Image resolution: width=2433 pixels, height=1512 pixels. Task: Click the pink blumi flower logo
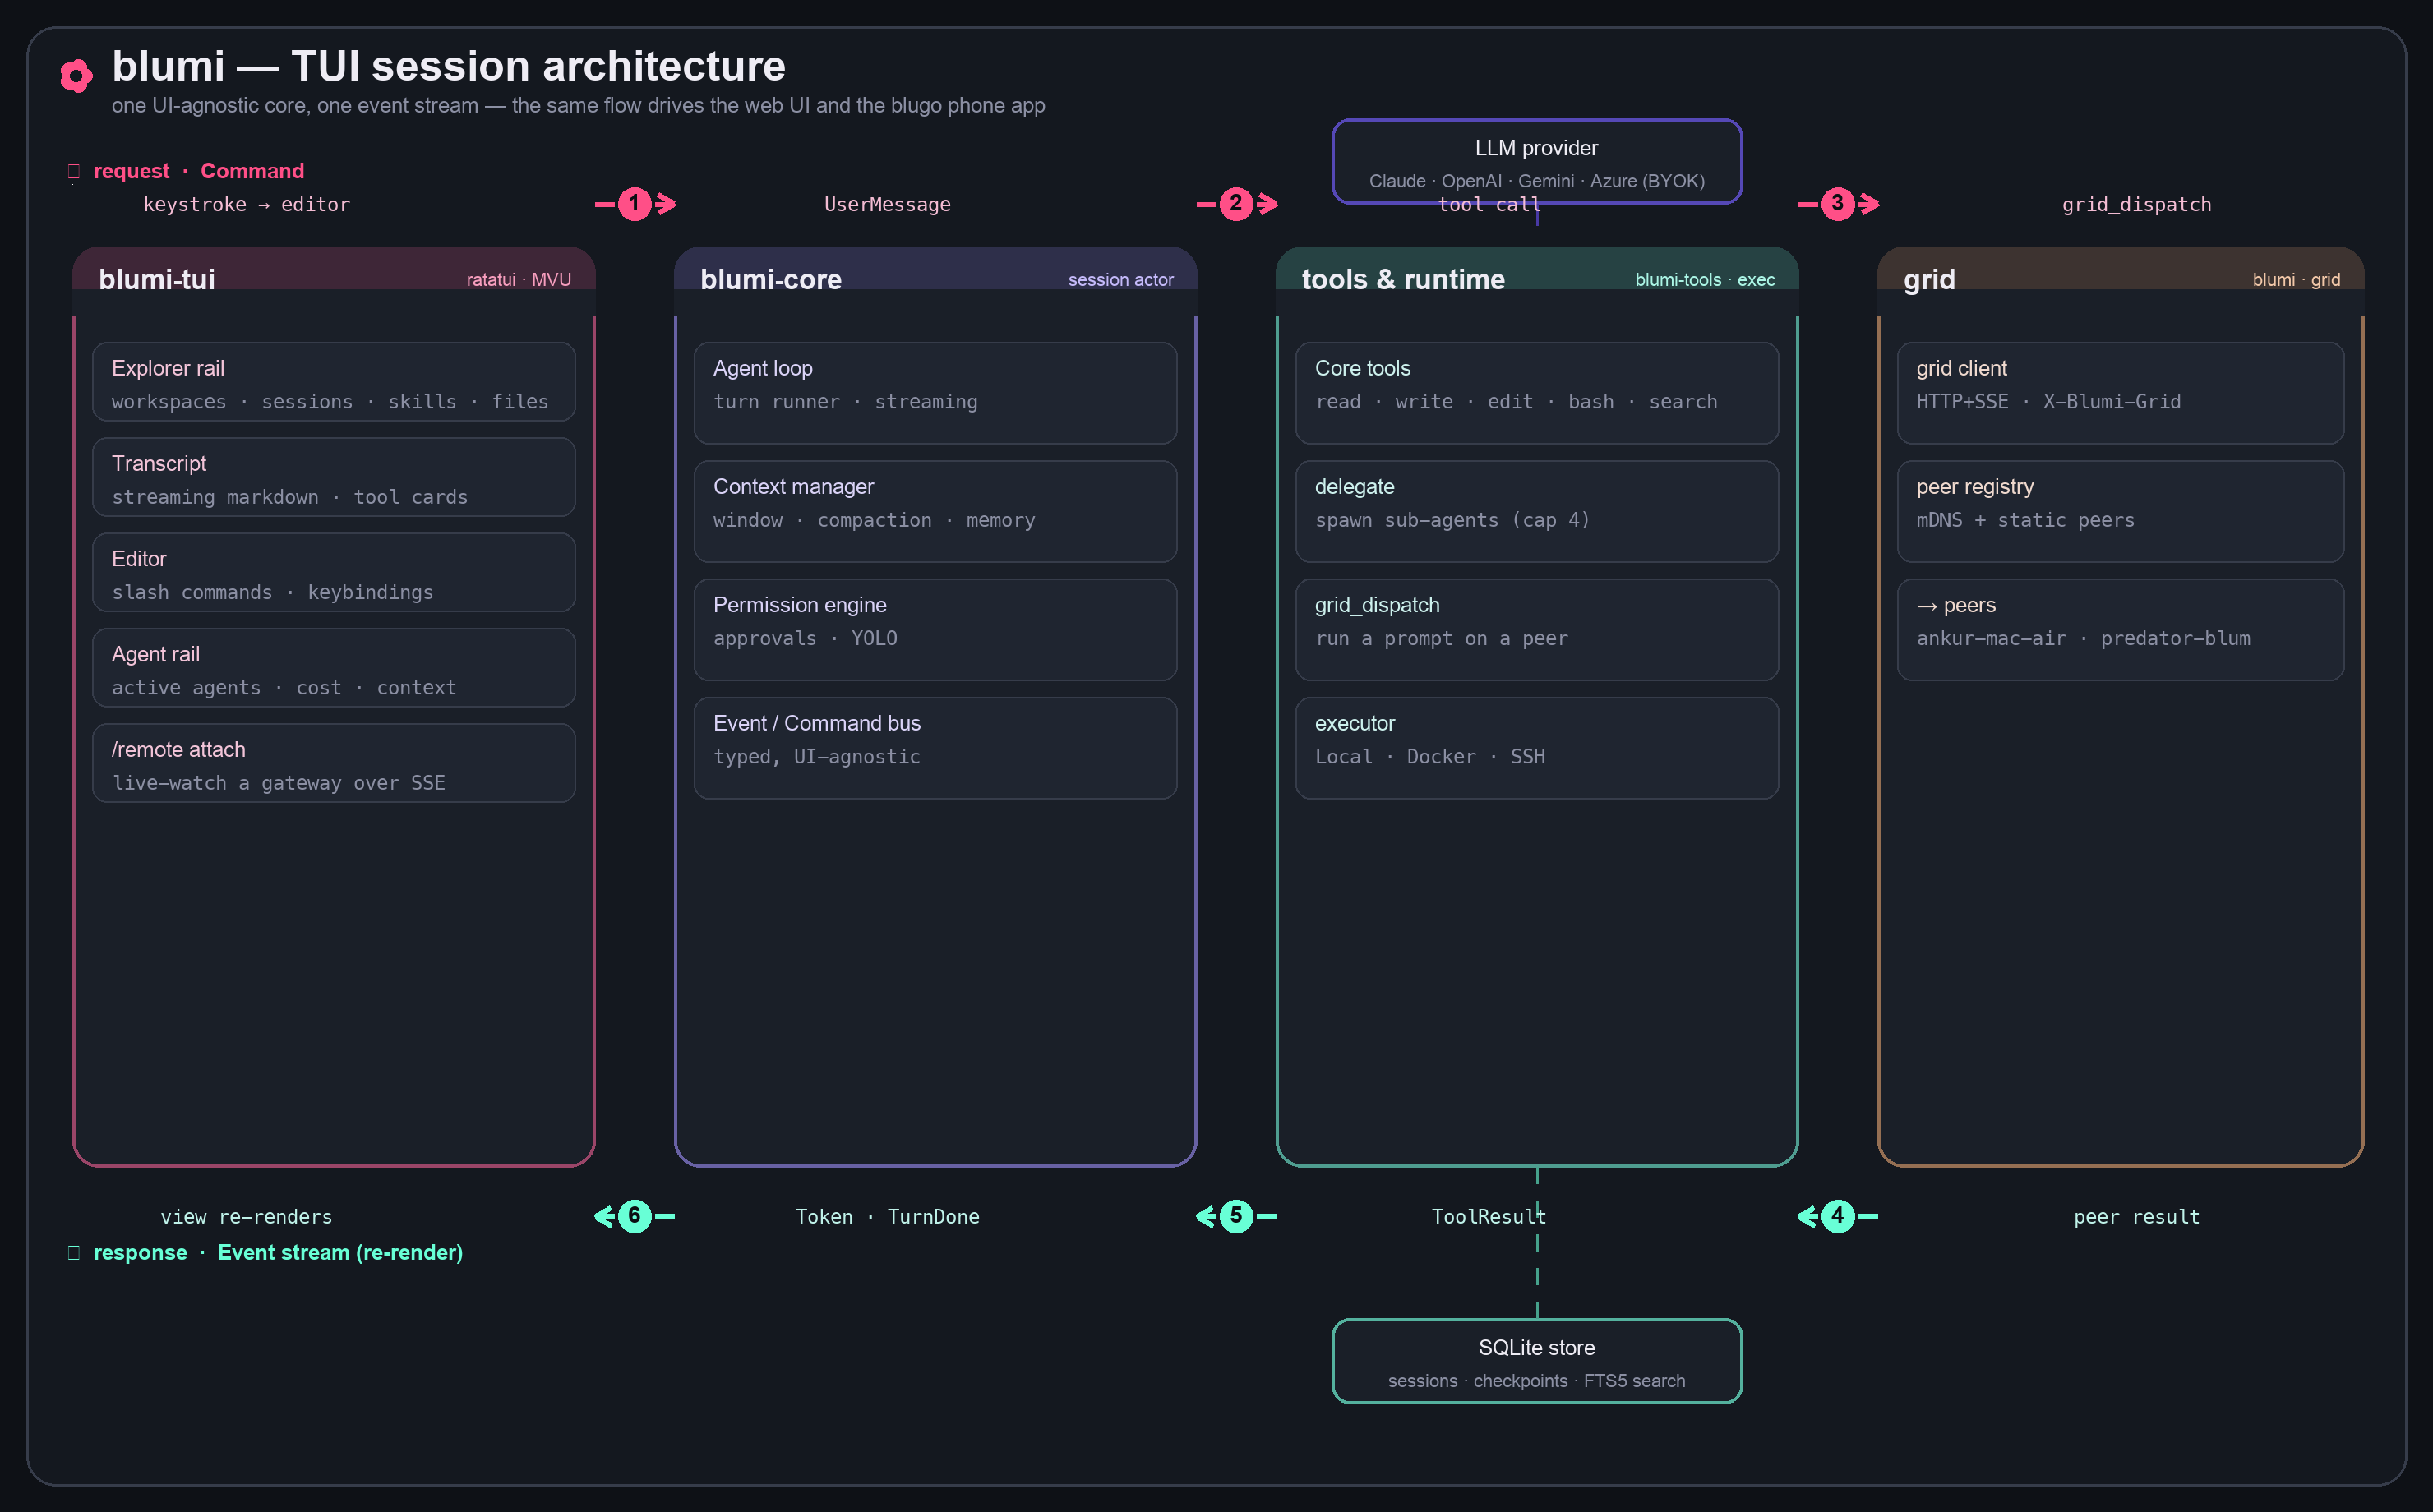(x=76, y=75)
